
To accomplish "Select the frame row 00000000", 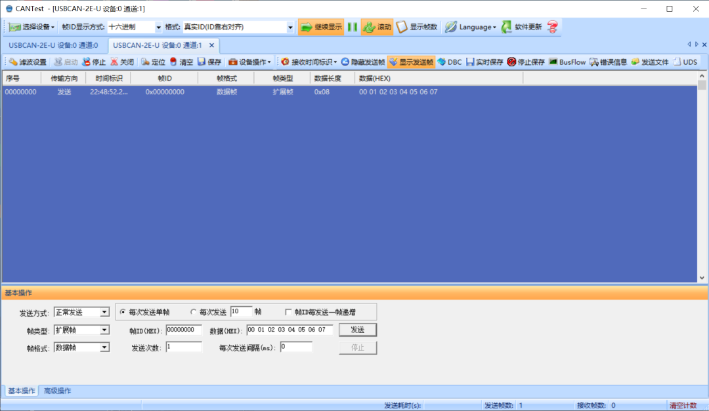I will coord(349,92).
